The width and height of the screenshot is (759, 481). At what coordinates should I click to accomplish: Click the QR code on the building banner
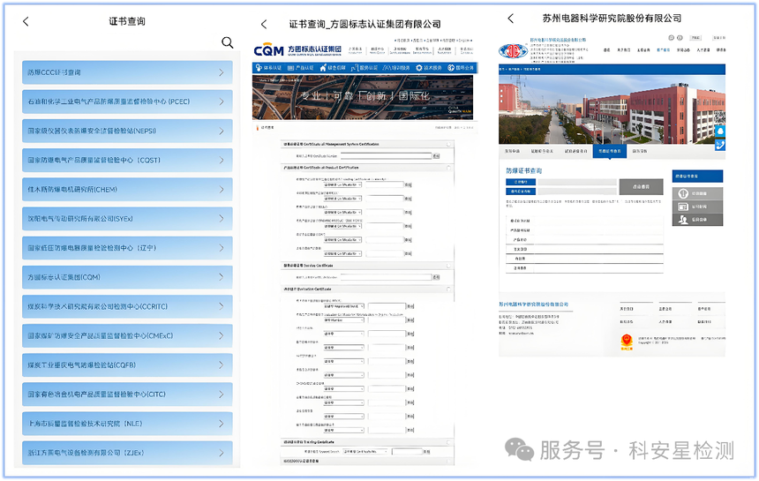point(719,116)
